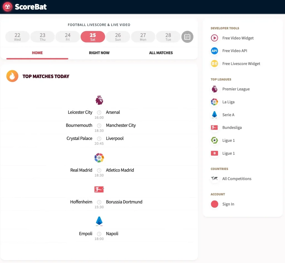Click the Premier League icon in Top Leagues

[215, 89]
